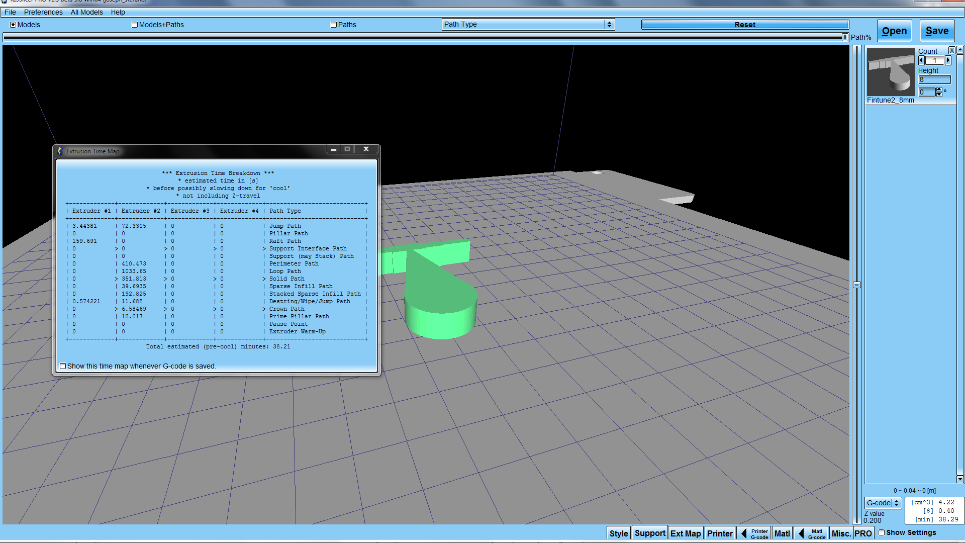Viewport: 965px width, 543px height.
Task: Click the cm^3 volume estimate readout
Action: [x=932, y=502]
